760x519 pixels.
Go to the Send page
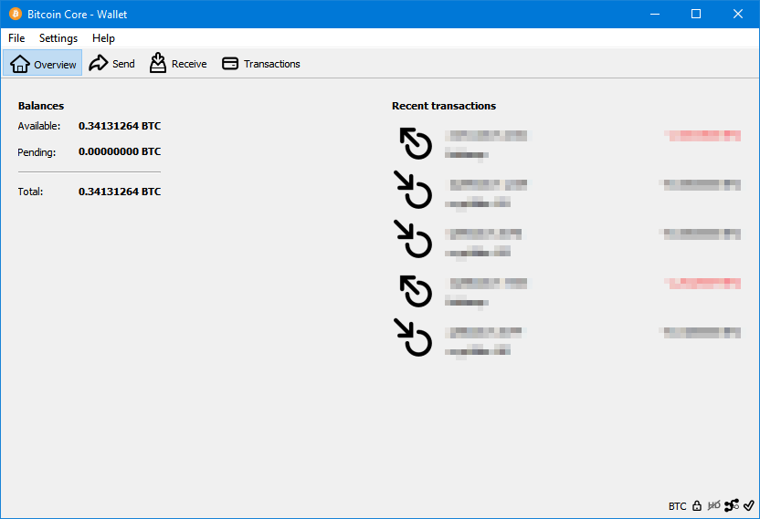click(111, 64)
